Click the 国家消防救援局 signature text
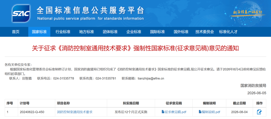 click(x=253, y=86)
